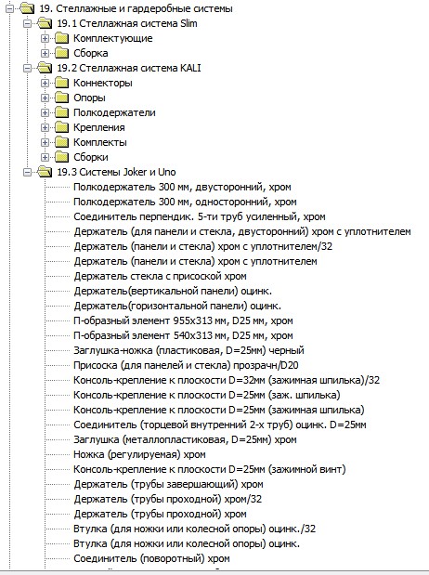Select Заглушка-ножка (пластиковая, D=25мм) черный
The width and height of the screenshot is (429, 575).
[188, 350]
